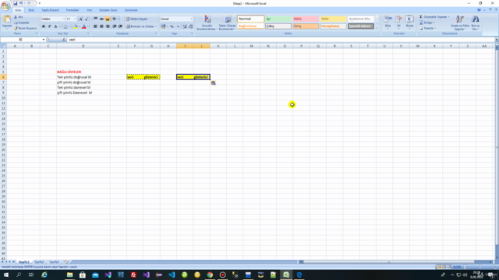This screenshot has width=499, height=280.
Task: Click the paste options icon below cell J6
Action: pyautogui.click(x=213, y=83)
